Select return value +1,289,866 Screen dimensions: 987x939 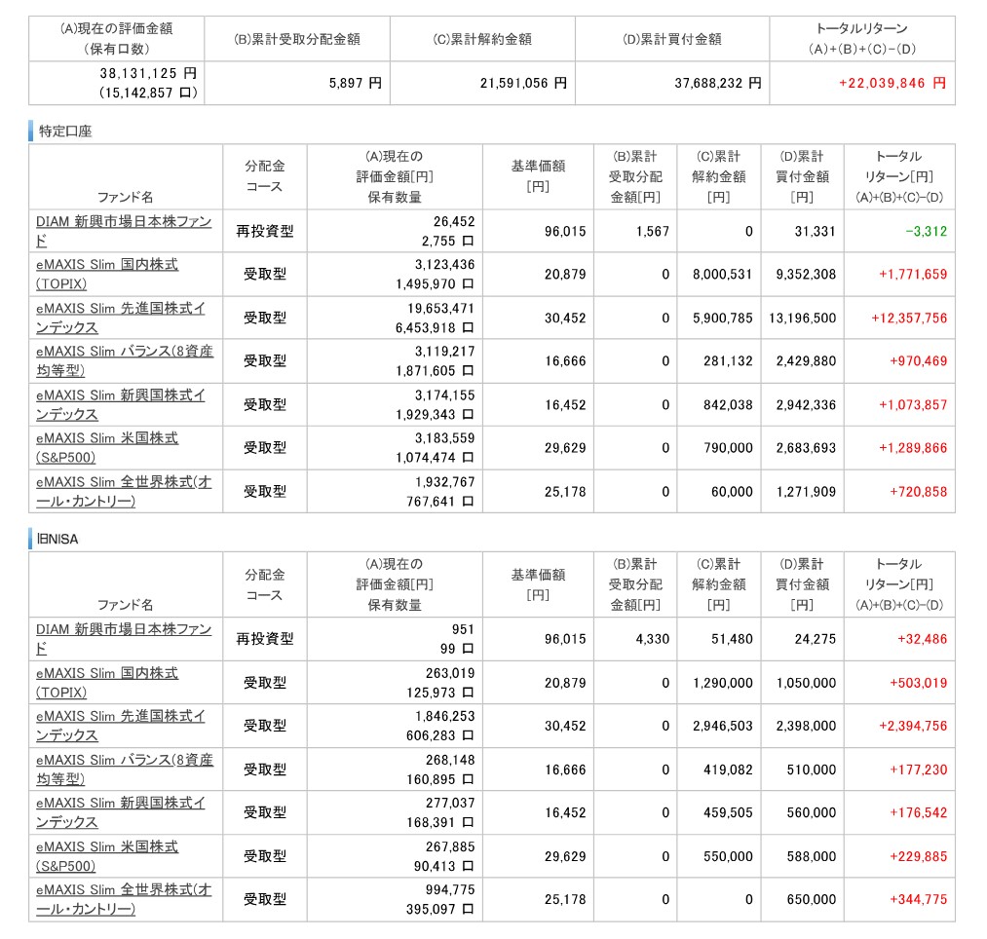(x=913, y=448)
